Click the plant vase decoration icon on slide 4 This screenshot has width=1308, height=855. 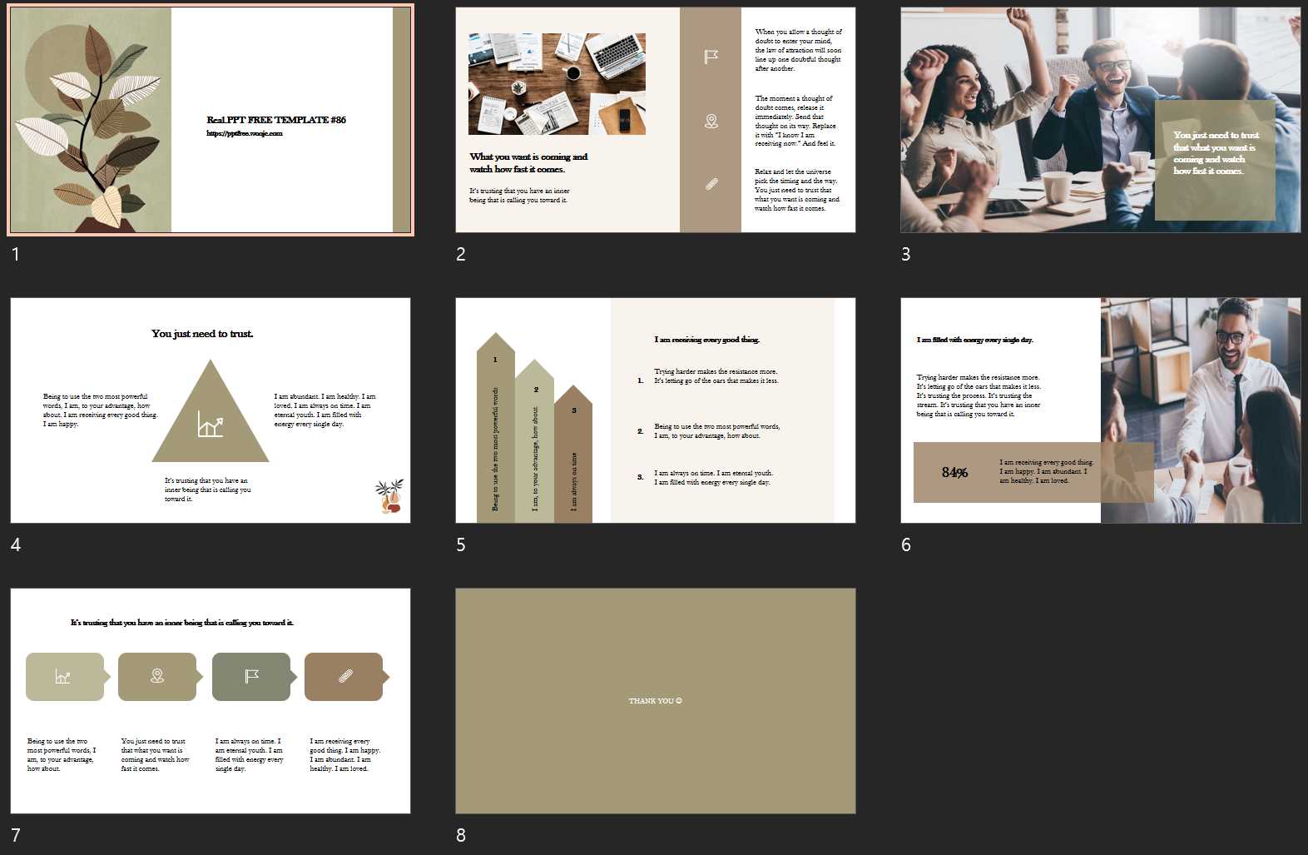(389, 497)
